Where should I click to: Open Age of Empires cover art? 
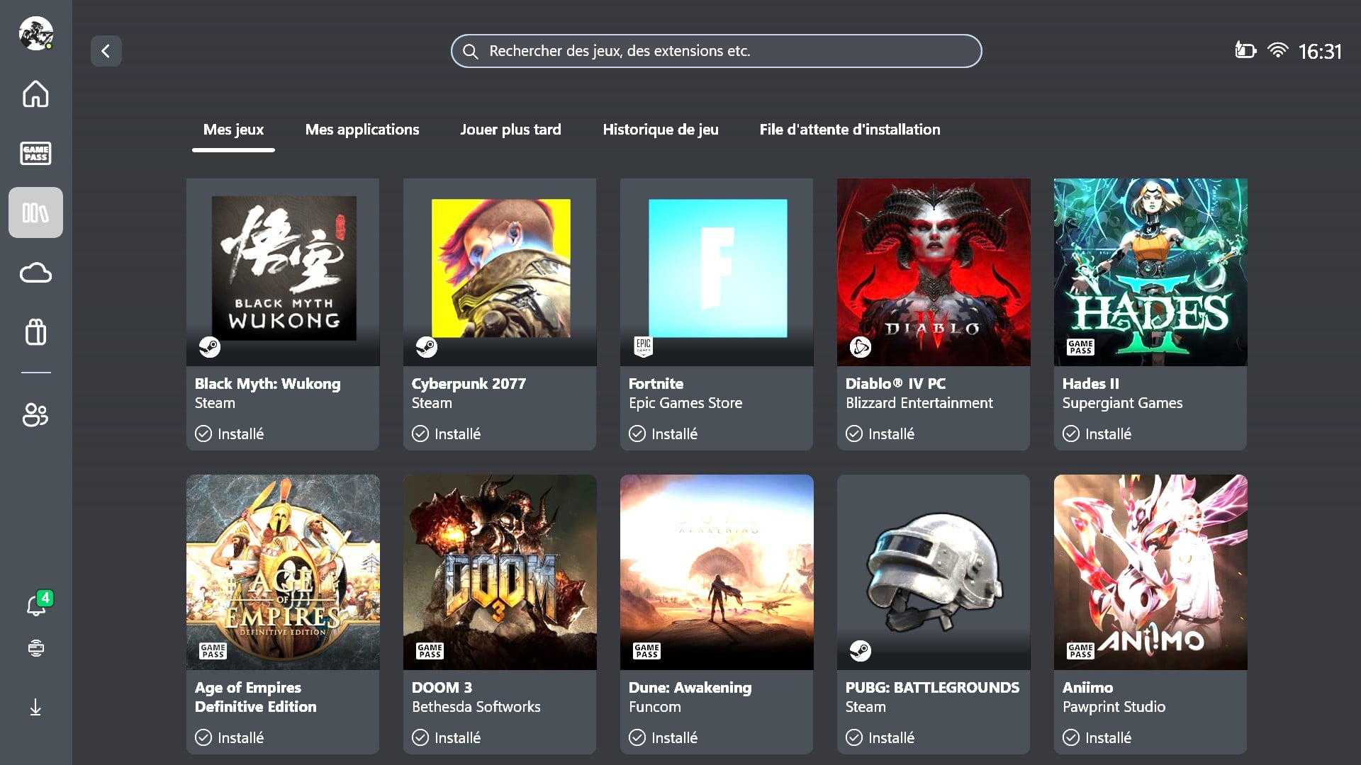pos(283,572)
